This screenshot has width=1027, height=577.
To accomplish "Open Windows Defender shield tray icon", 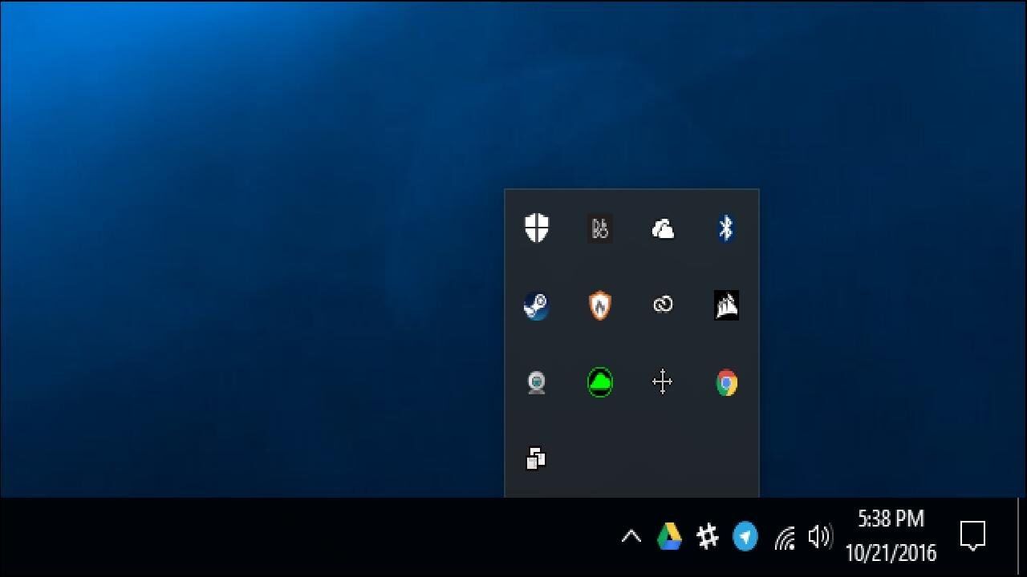I will pyautogui.click(x=537, y=228).
